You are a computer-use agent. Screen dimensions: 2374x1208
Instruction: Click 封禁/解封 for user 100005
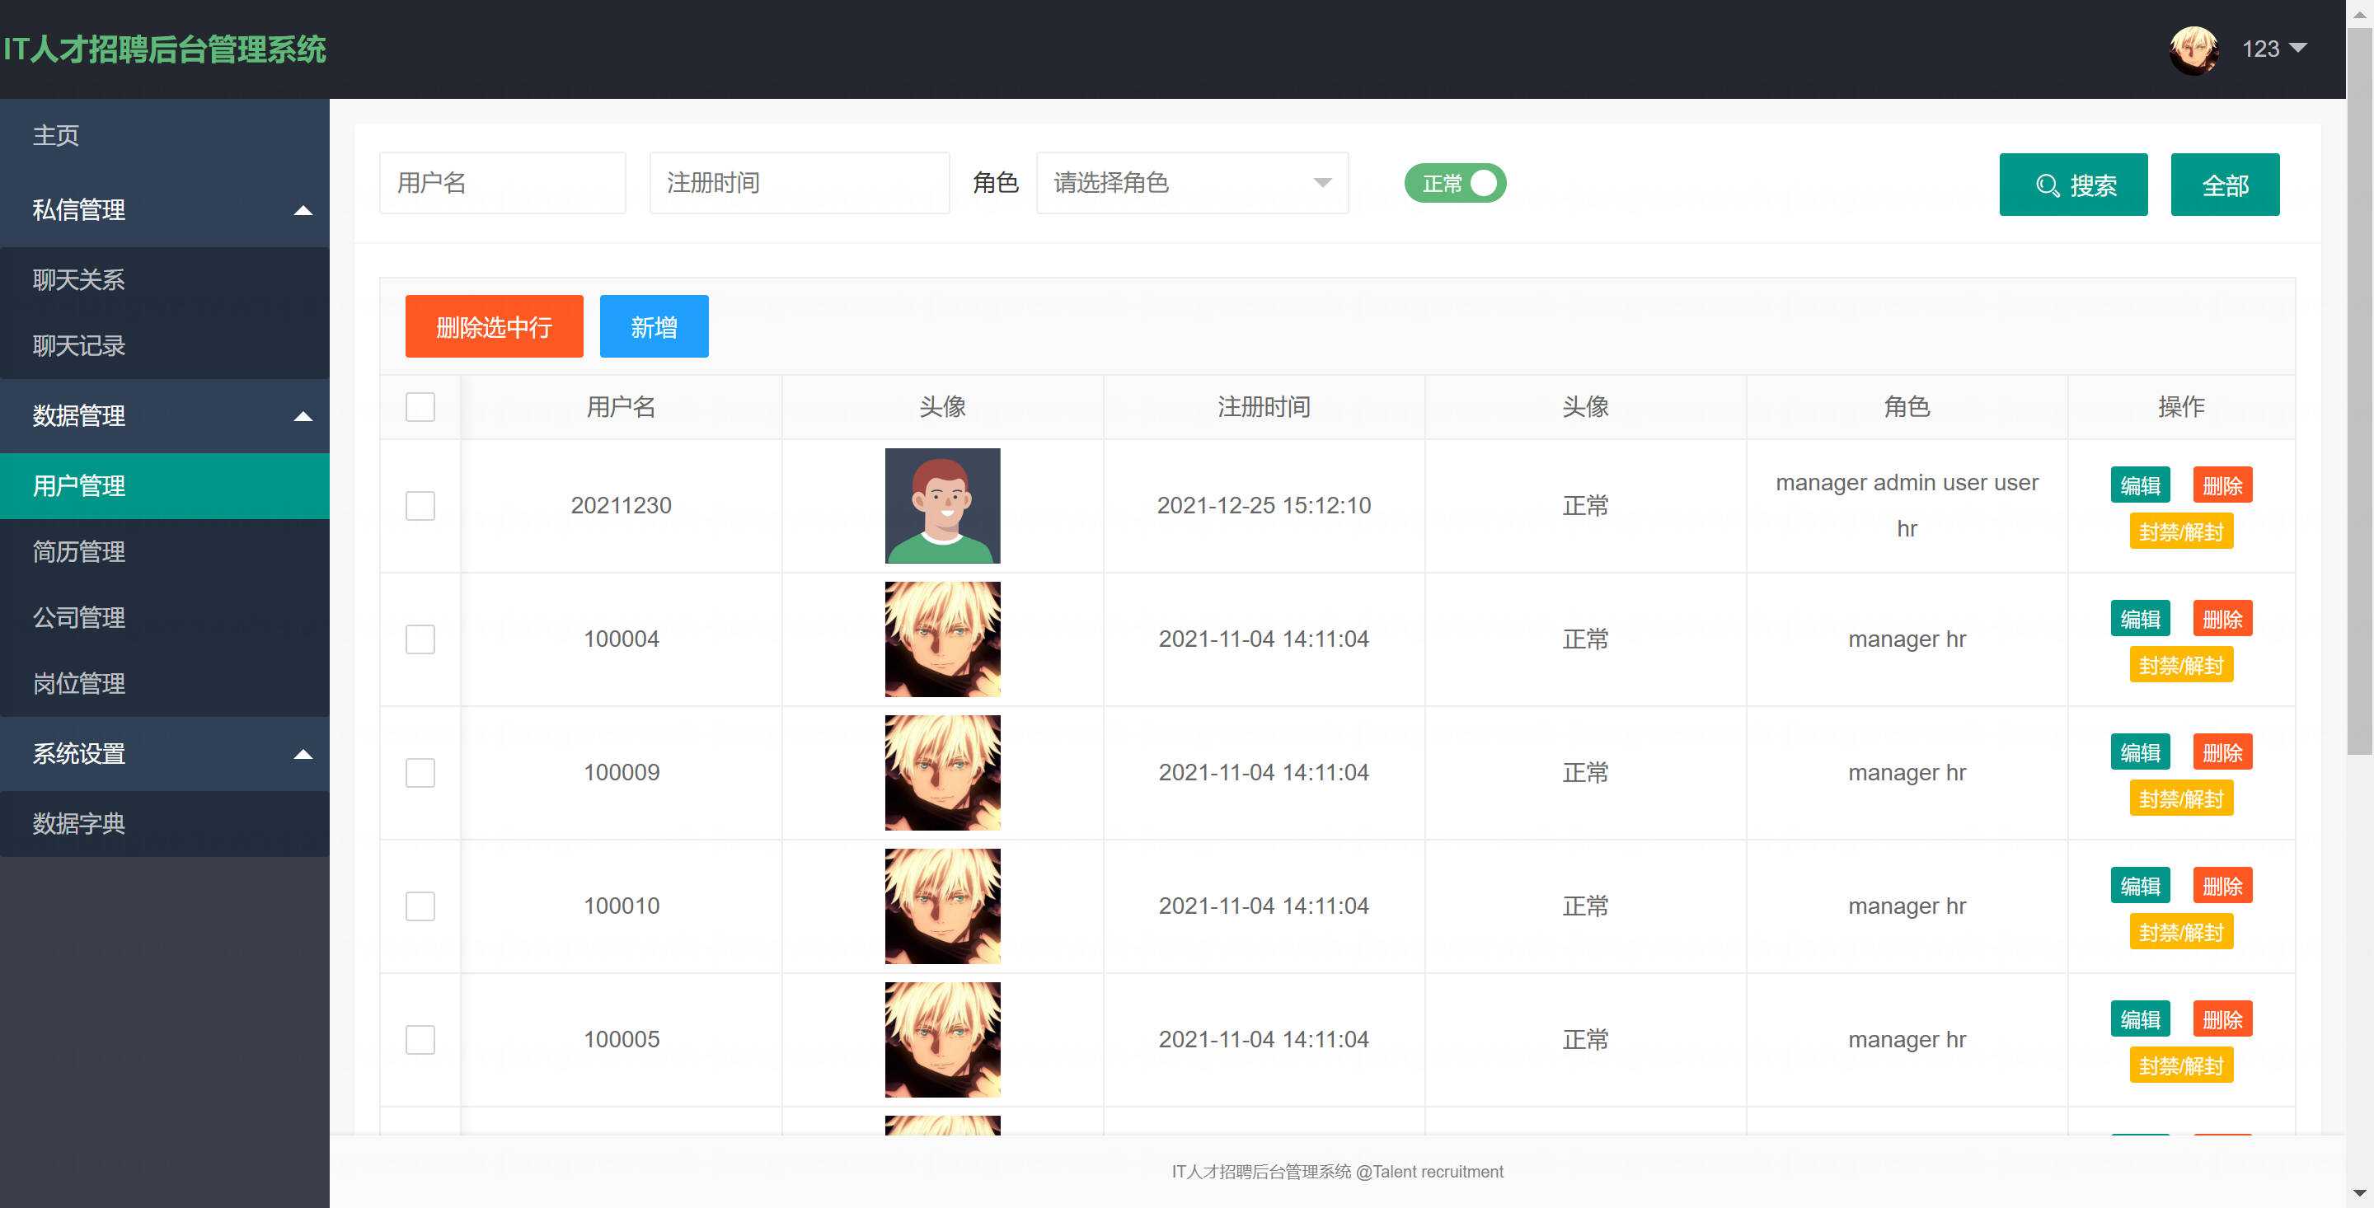tap(2180, 1066)
